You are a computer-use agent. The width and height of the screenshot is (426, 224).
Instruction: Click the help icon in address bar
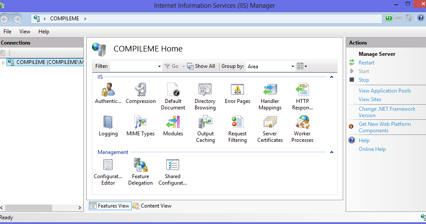pos(420,18)
